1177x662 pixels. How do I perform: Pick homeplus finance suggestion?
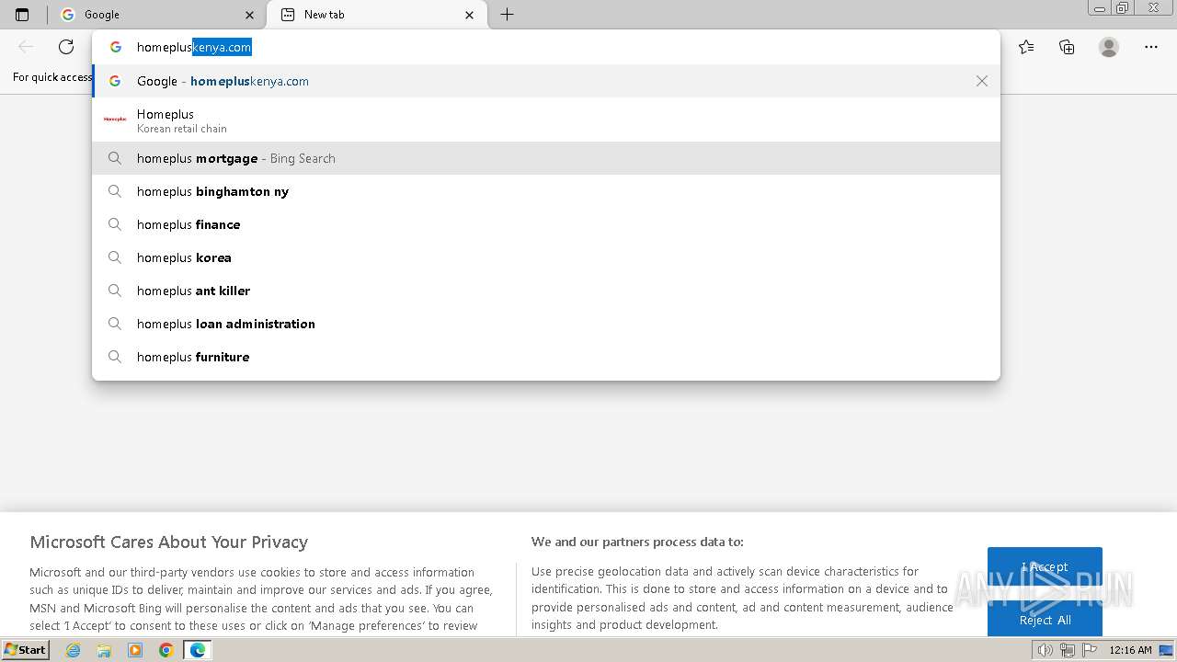(546, 224)
